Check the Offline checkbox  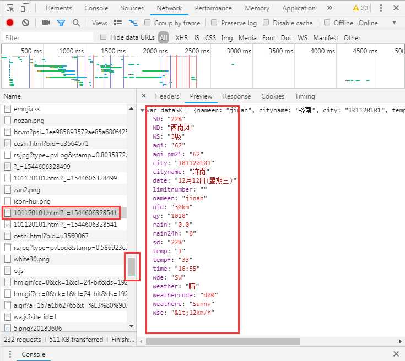[327, 23]
